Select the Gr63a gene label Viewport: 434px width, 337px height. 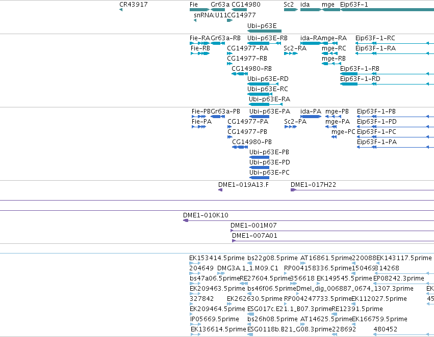click(220, 5)
